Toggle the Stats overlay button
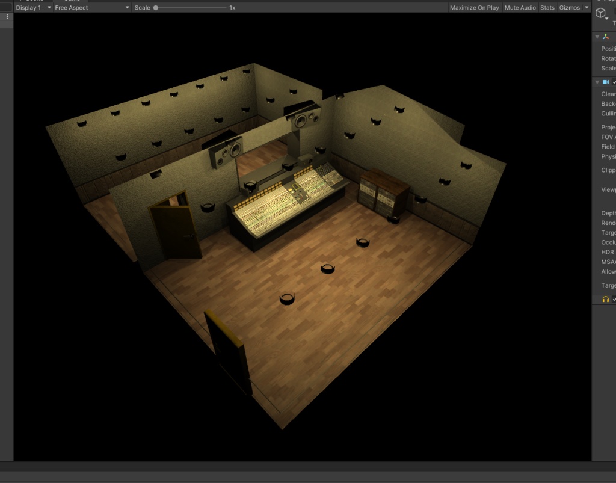616x483 pixels. click(547, 7)
